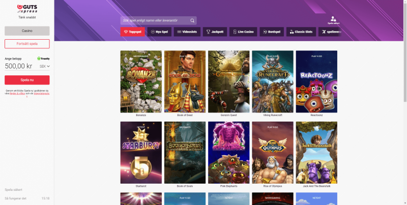Open the Så fungerar det link
407x205 pixels.
point(15,198)
